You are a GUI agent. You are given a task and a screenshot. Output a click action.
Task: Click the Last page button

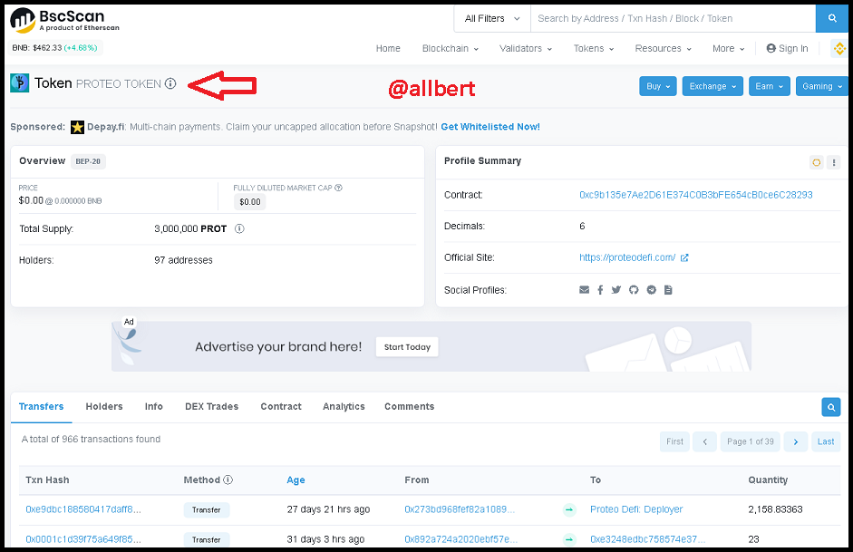coord(825,441)
